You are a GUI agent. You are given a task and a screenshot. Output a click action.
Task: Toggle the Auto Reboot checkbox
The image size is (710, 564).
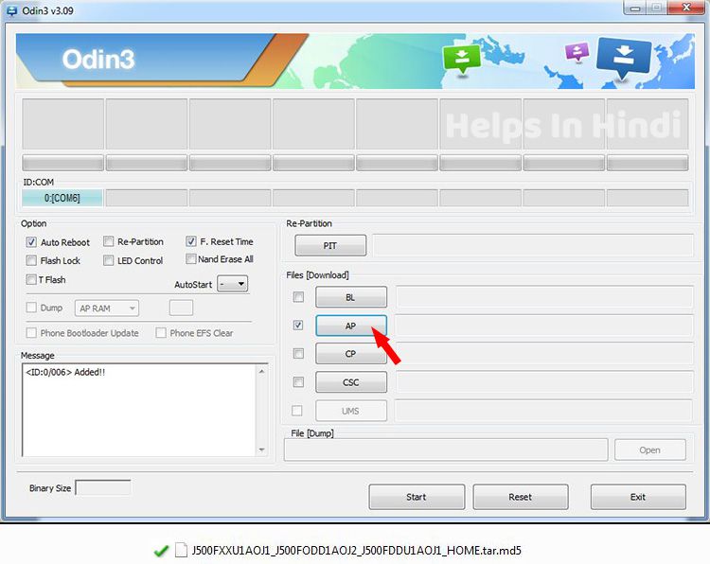[x=31, y=242]
